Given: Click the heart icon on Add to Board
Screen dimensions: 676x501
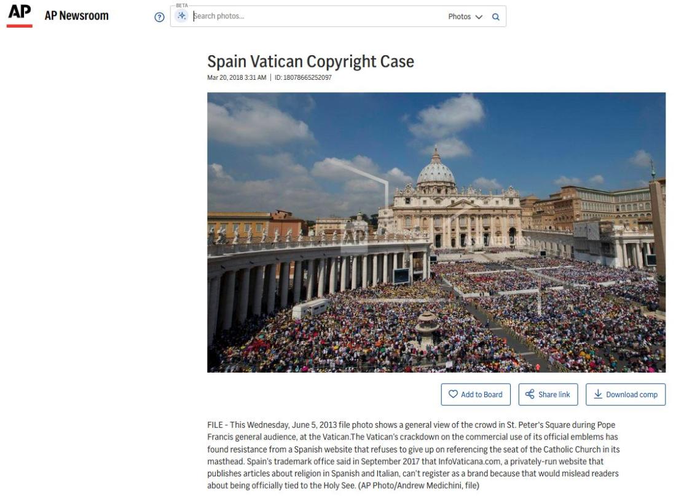Looking at the screenshot, I should point(453,394).
